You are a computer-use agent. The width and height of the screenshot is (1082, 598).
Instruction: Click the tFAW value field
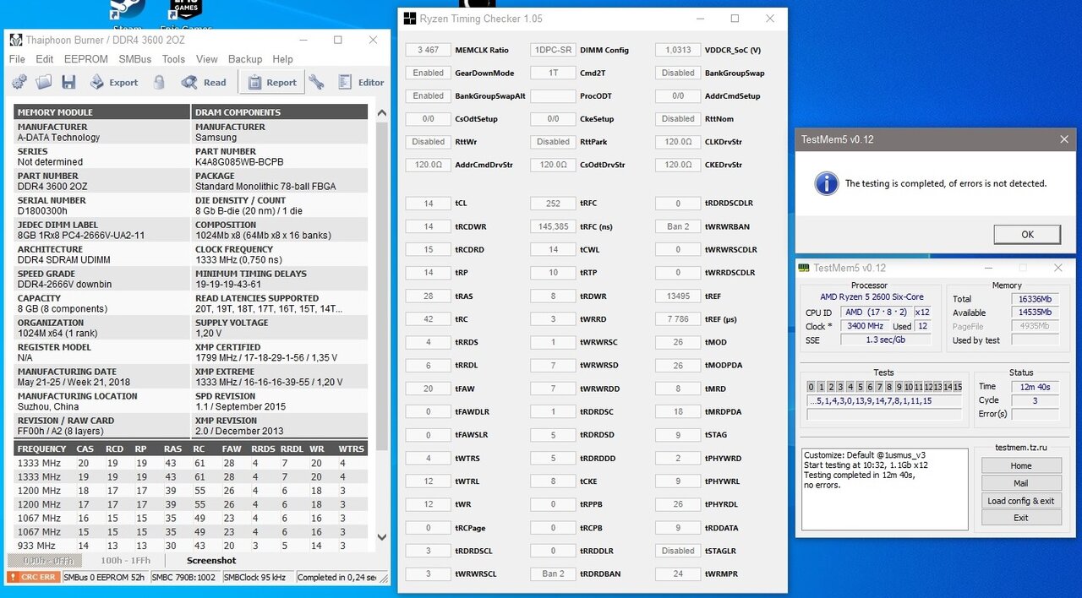[429, 389]
